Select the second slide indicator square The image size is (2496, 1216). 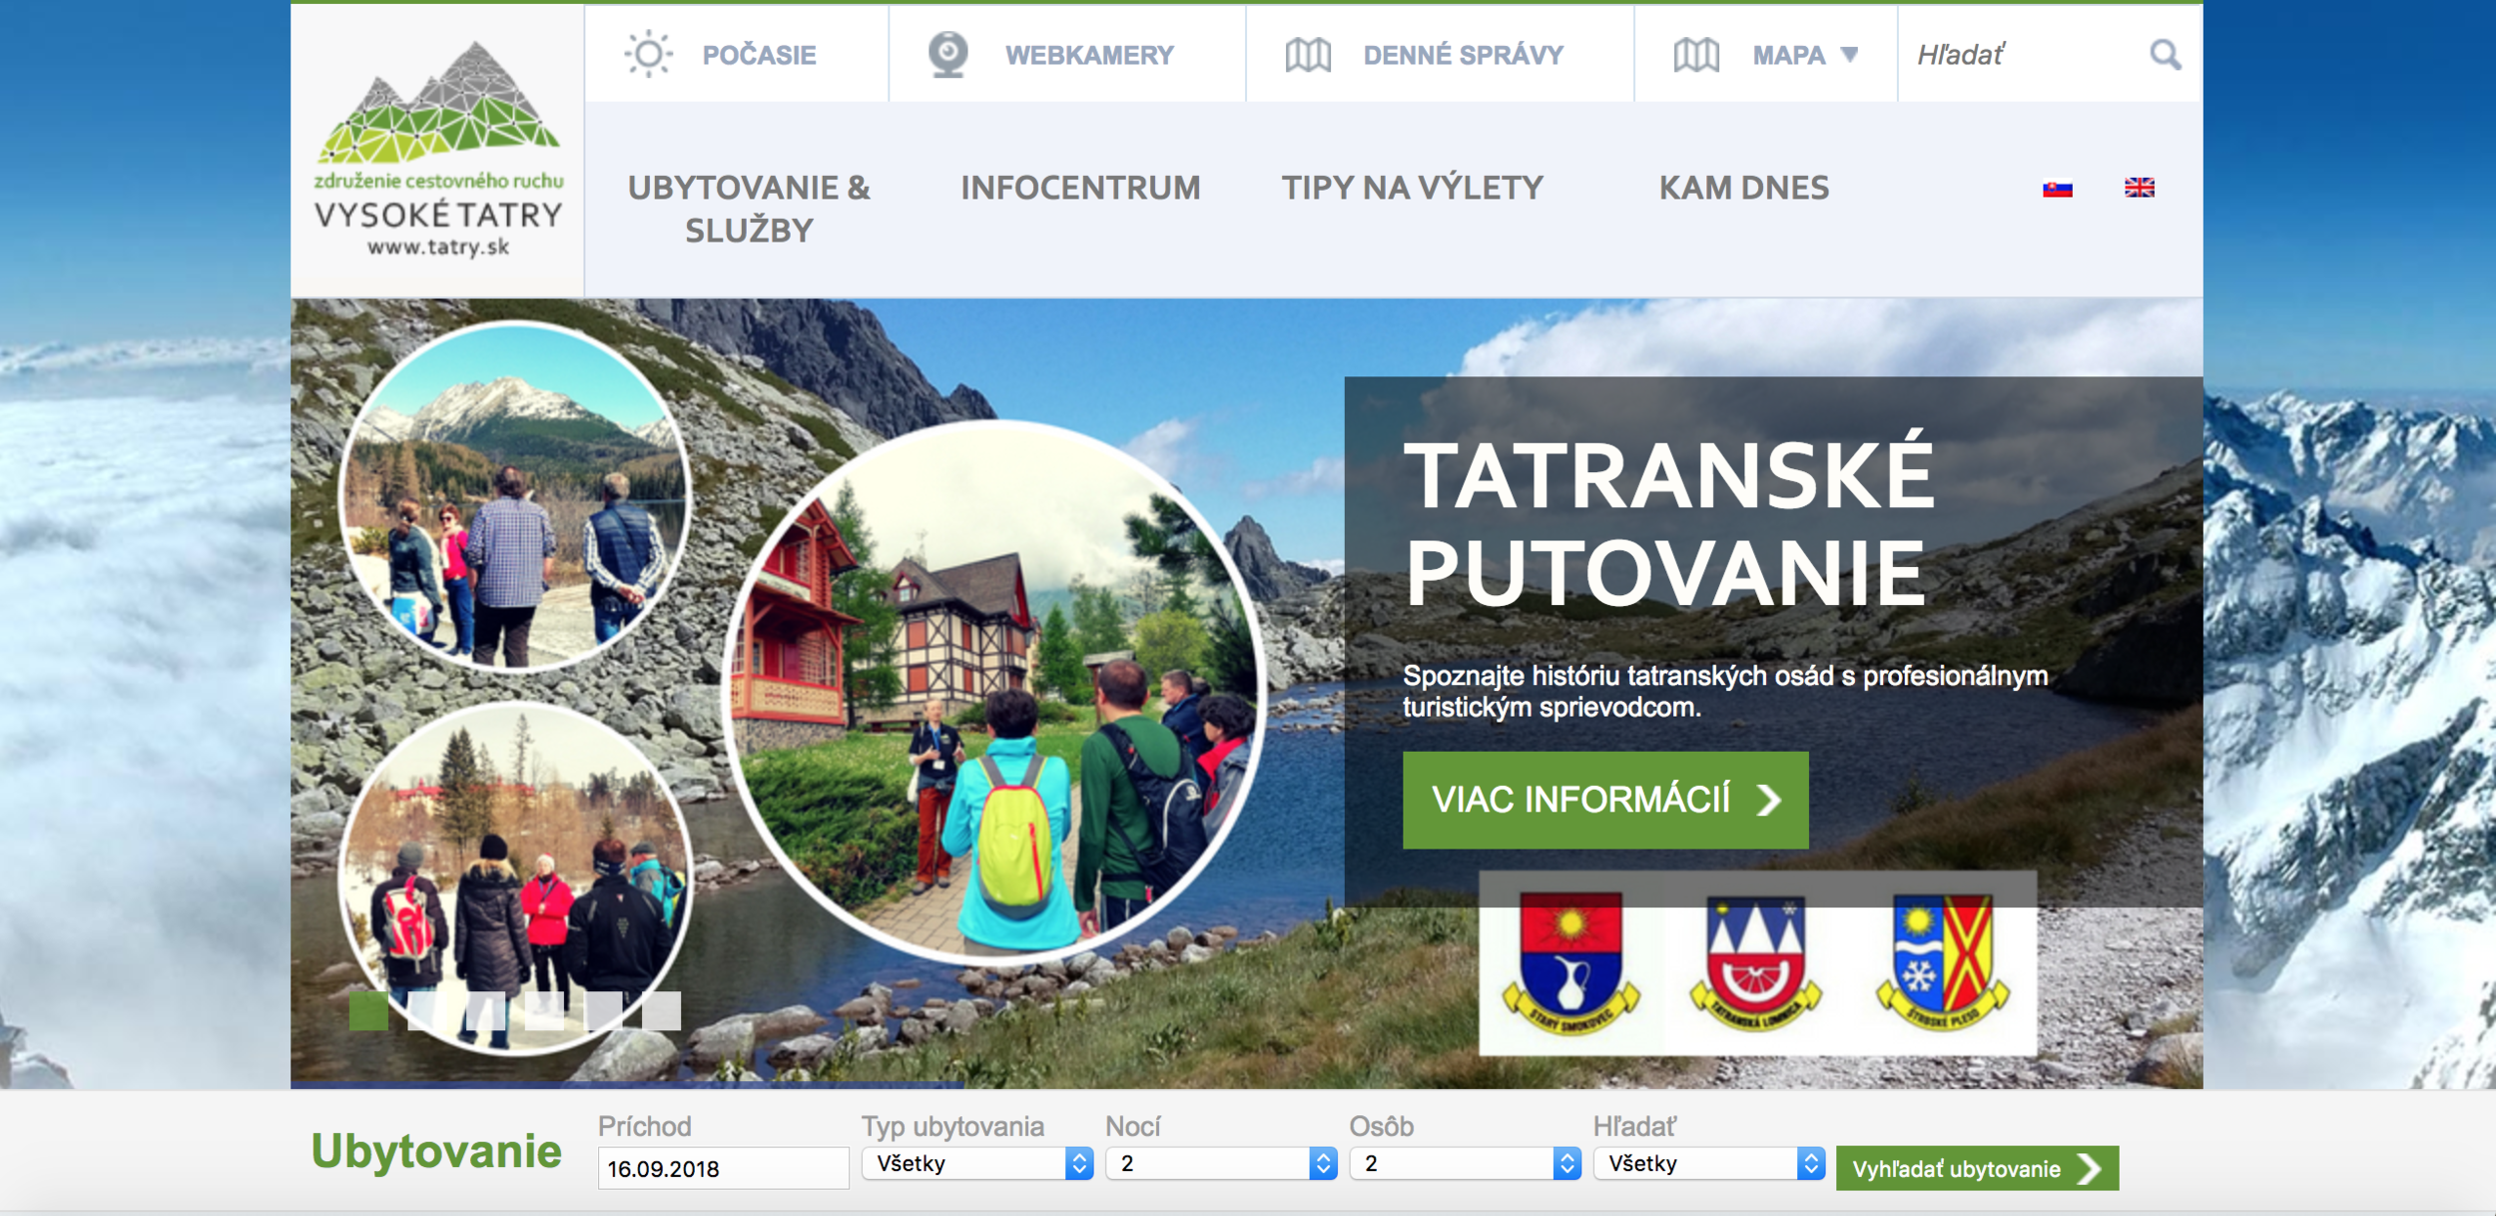427,1010
